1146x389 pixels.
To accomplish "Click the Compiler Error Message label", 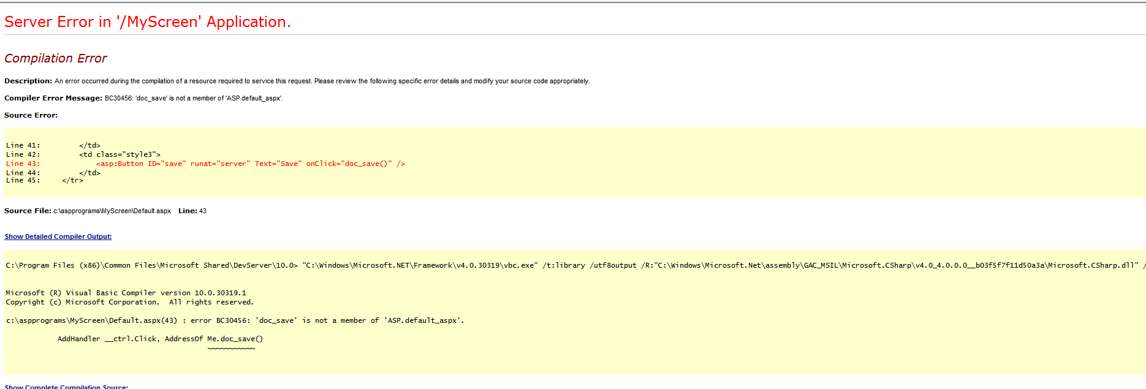I will 53,98.
